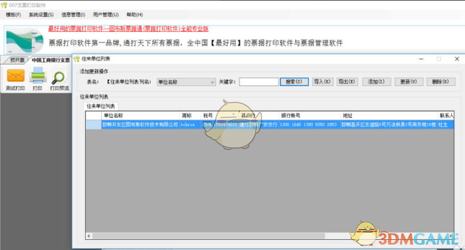Select row cell 邯郸开发区图布斯软件技术有限公司
Image resolution: width=465 pixels, height=250 pixels.
(x=140, y=125)
